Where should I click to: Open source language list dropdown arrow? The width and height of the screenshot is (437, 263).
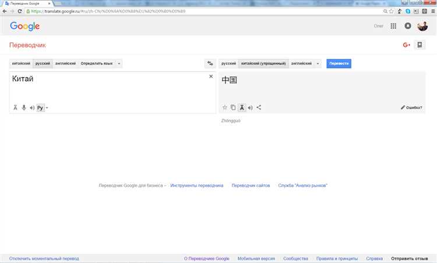coord(119,64)
